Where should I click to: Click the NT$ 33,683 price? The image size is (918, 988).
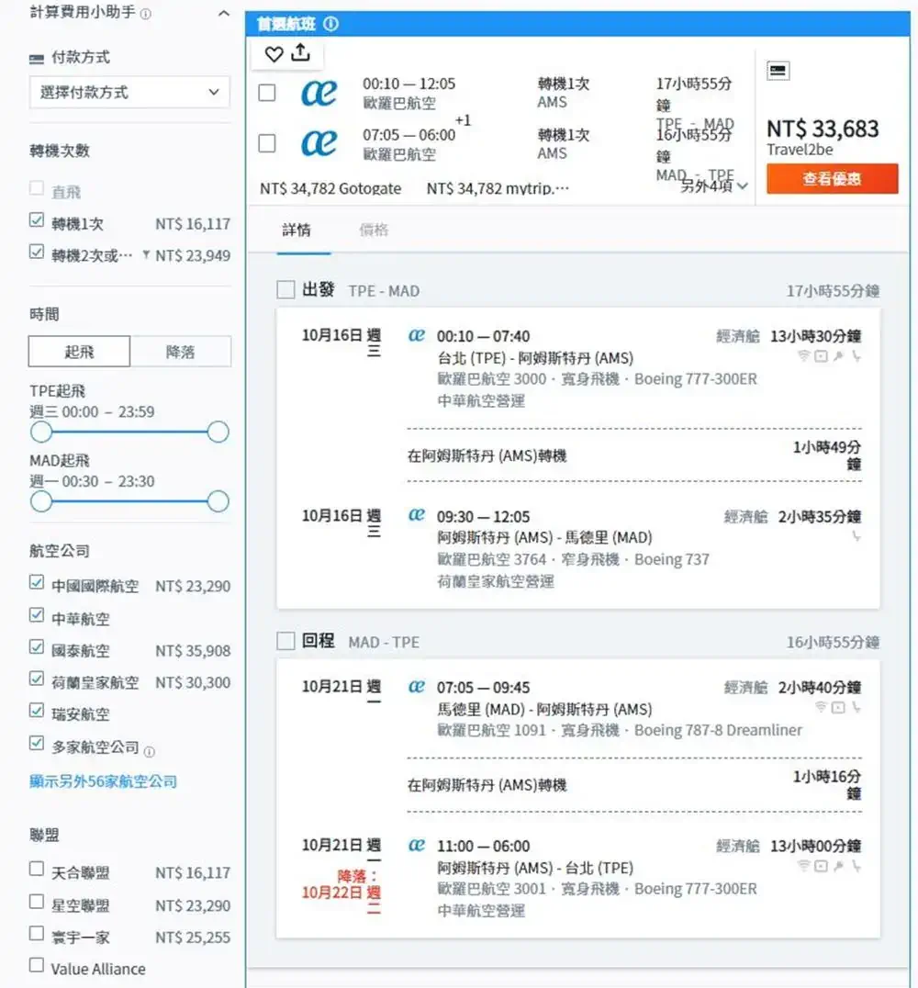tap(823, 129)
